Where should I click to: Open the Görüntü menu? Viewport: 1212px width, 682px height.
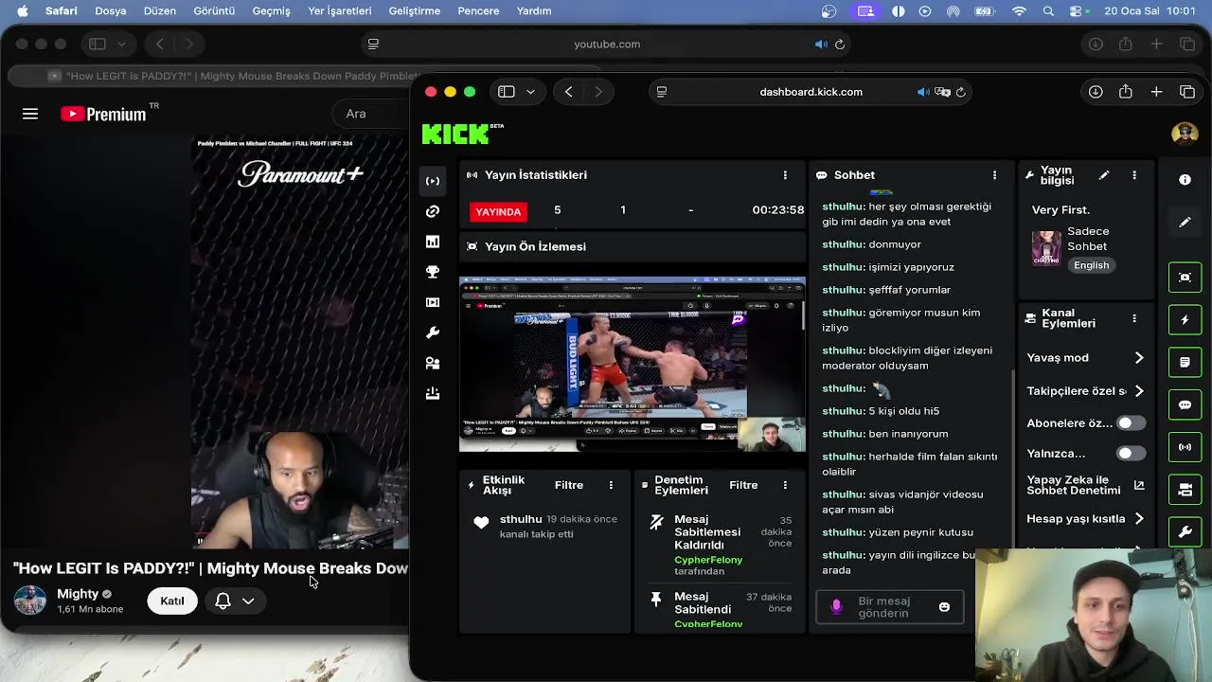pos(214,11)
